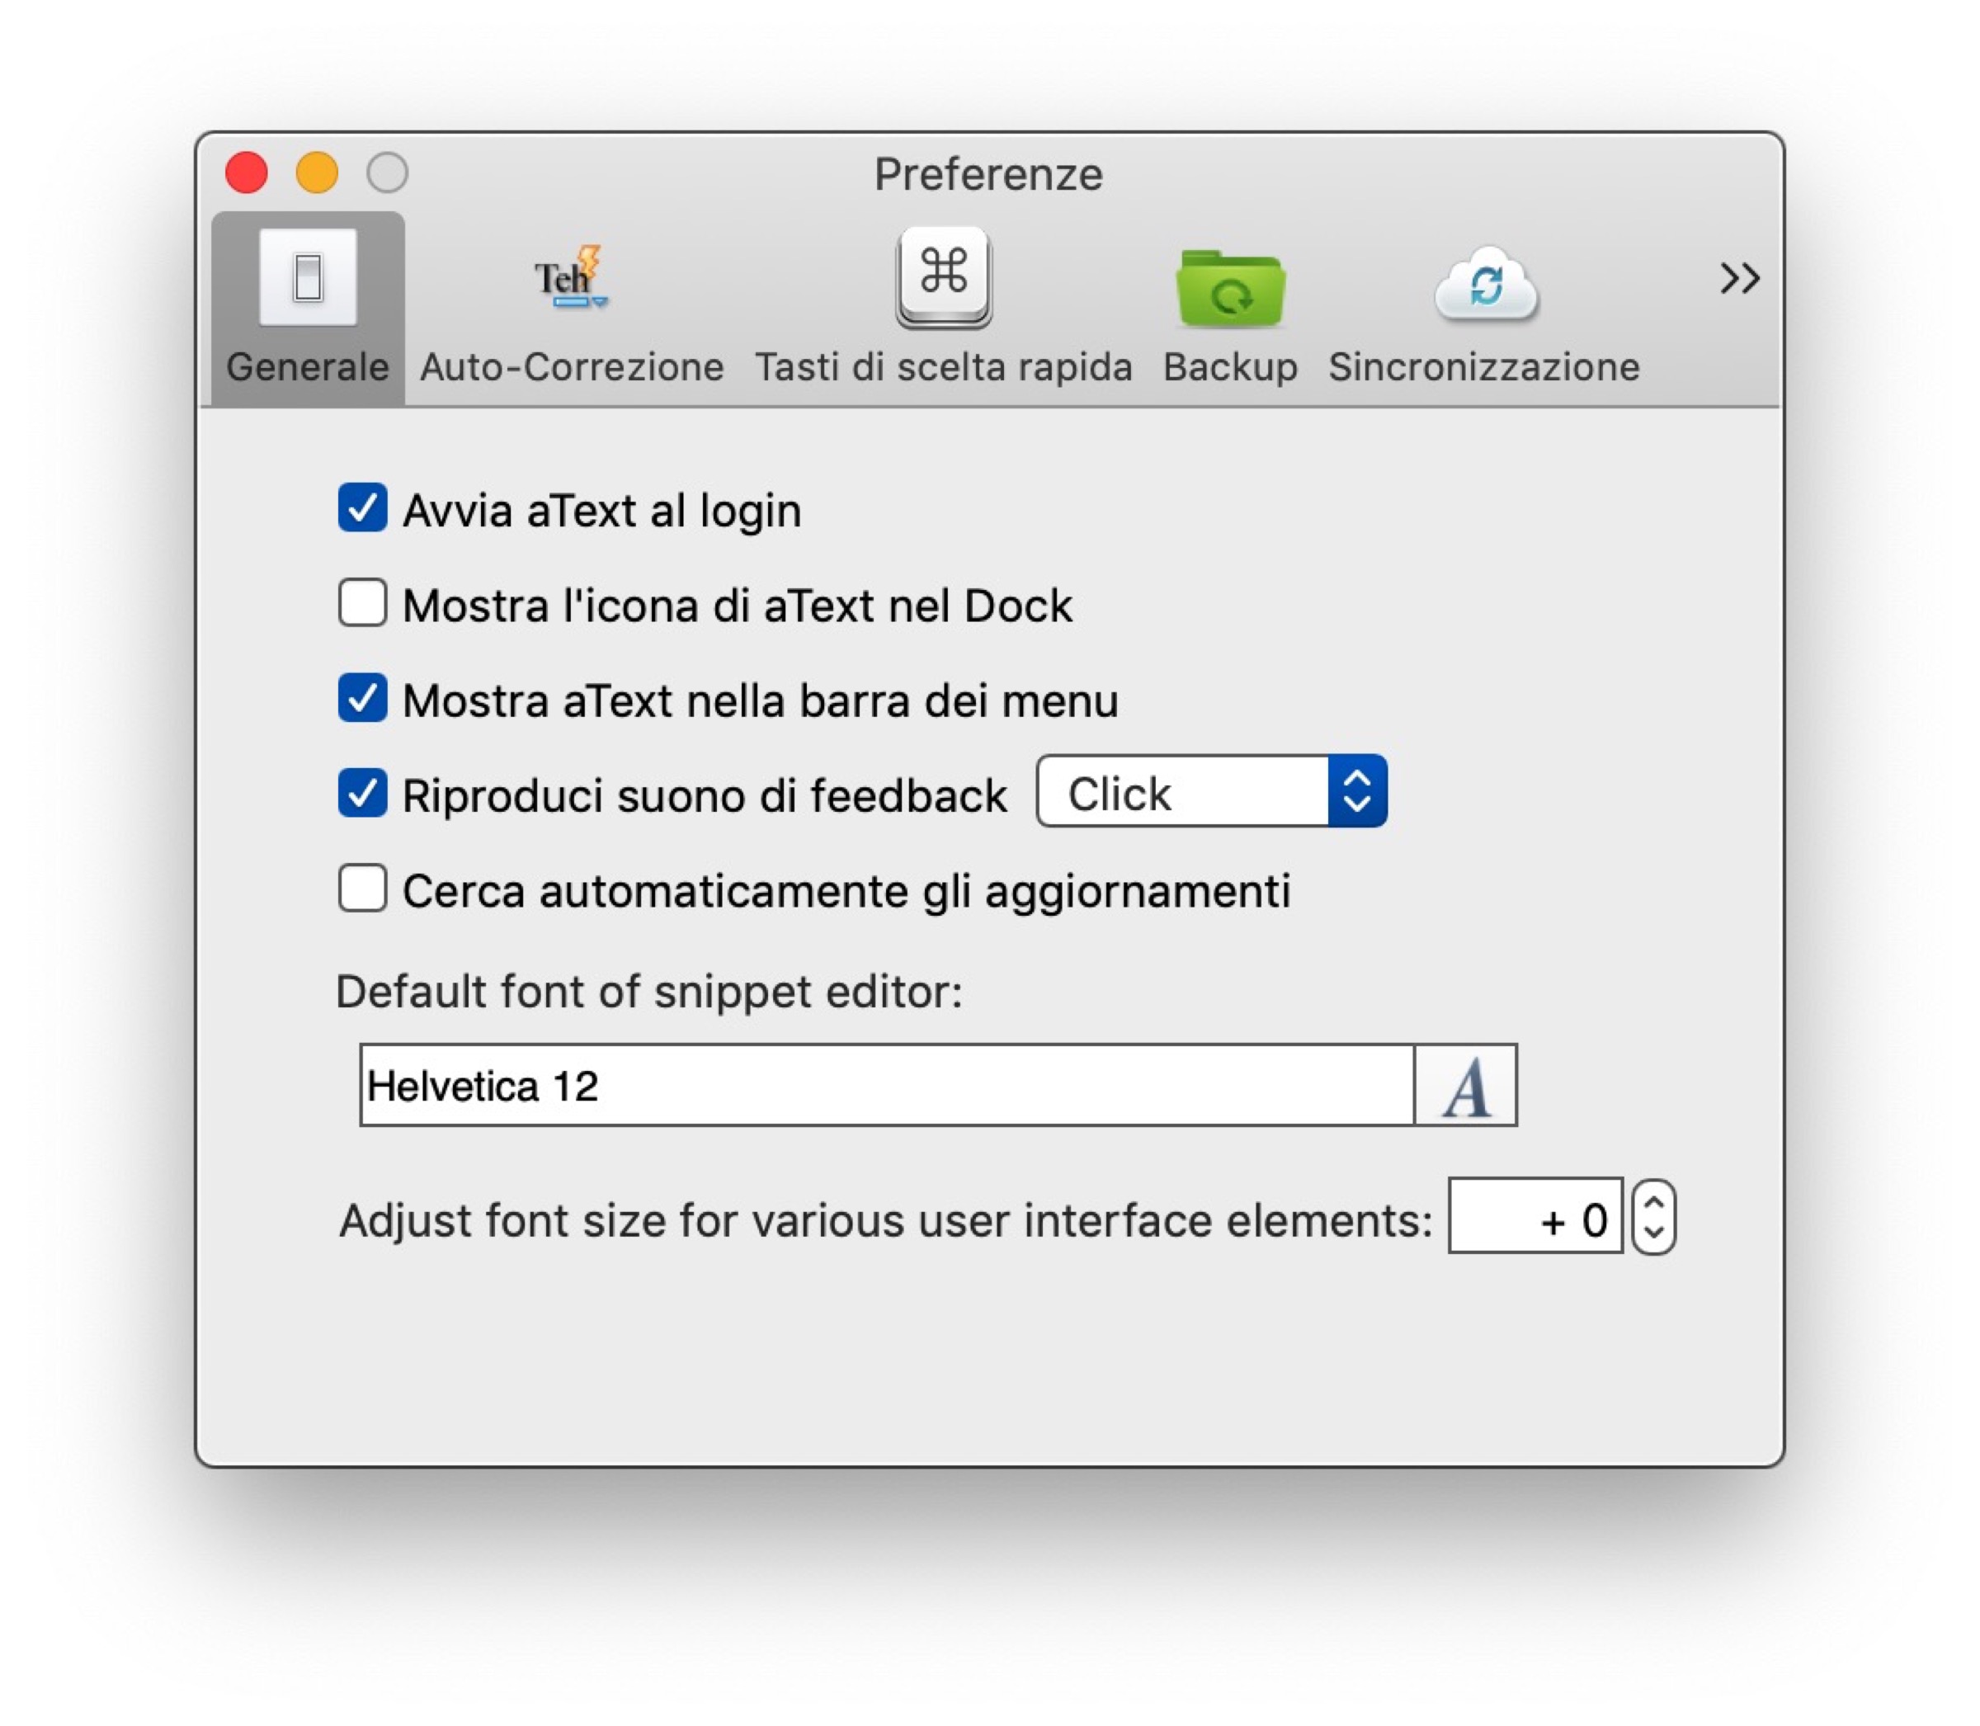Open the Generale preferences switch icon

pyautogui.click(x=307, y=278)
